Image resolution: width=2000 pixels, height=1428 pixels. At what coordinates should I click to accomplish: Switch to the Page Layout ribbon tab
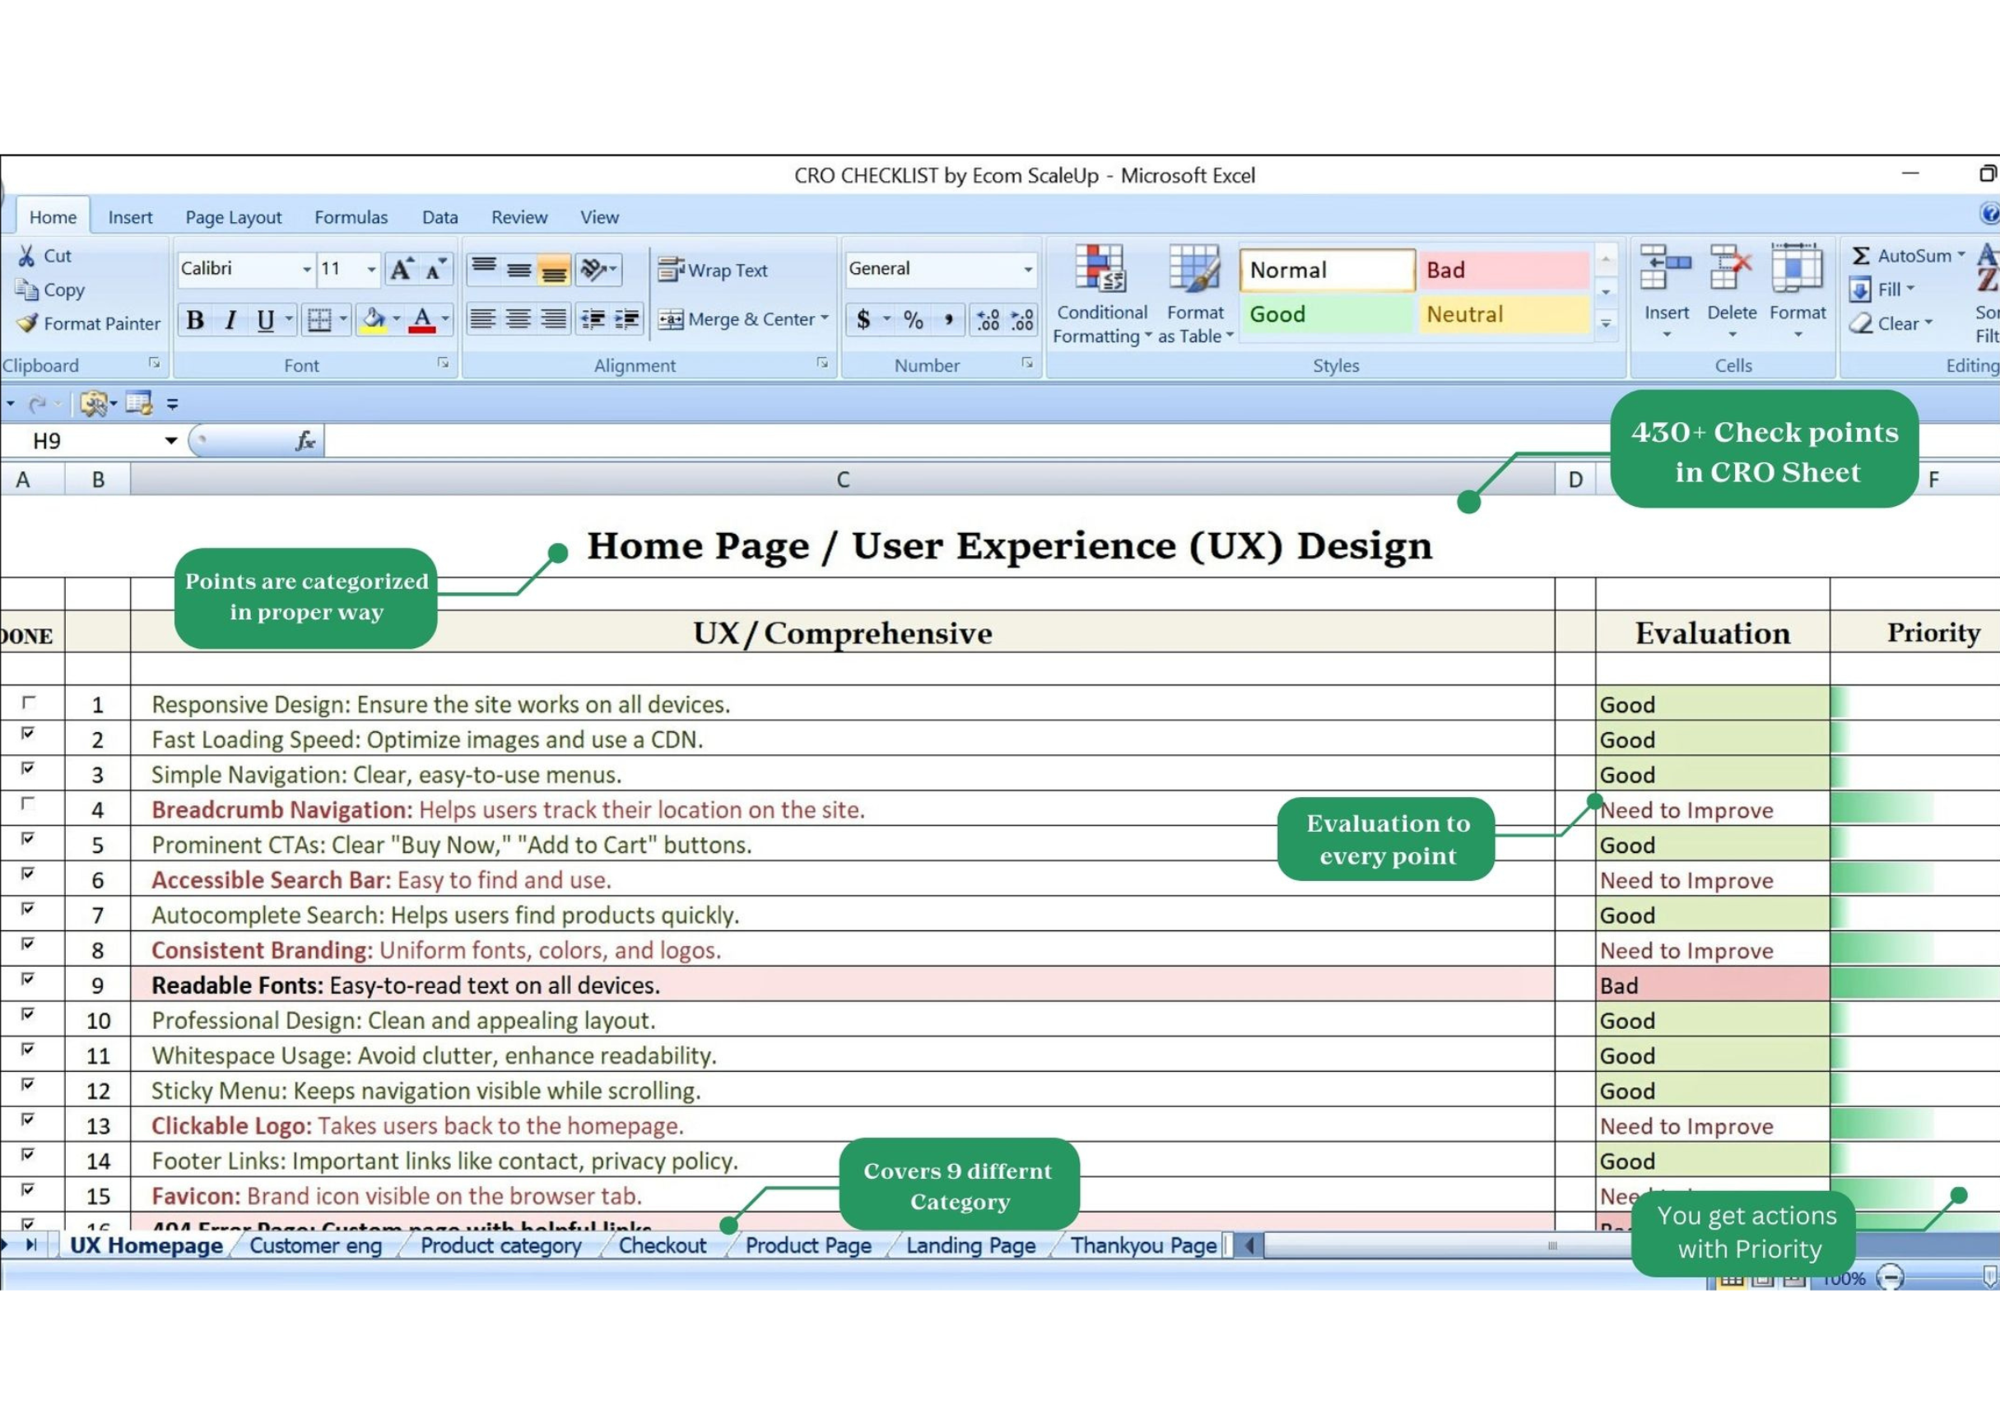pyautogui.click(x=233, y=217)
